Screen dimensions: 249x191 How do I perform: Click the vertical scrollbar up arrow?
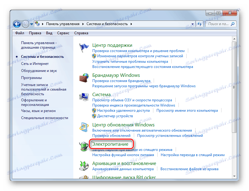pos(234,39)
